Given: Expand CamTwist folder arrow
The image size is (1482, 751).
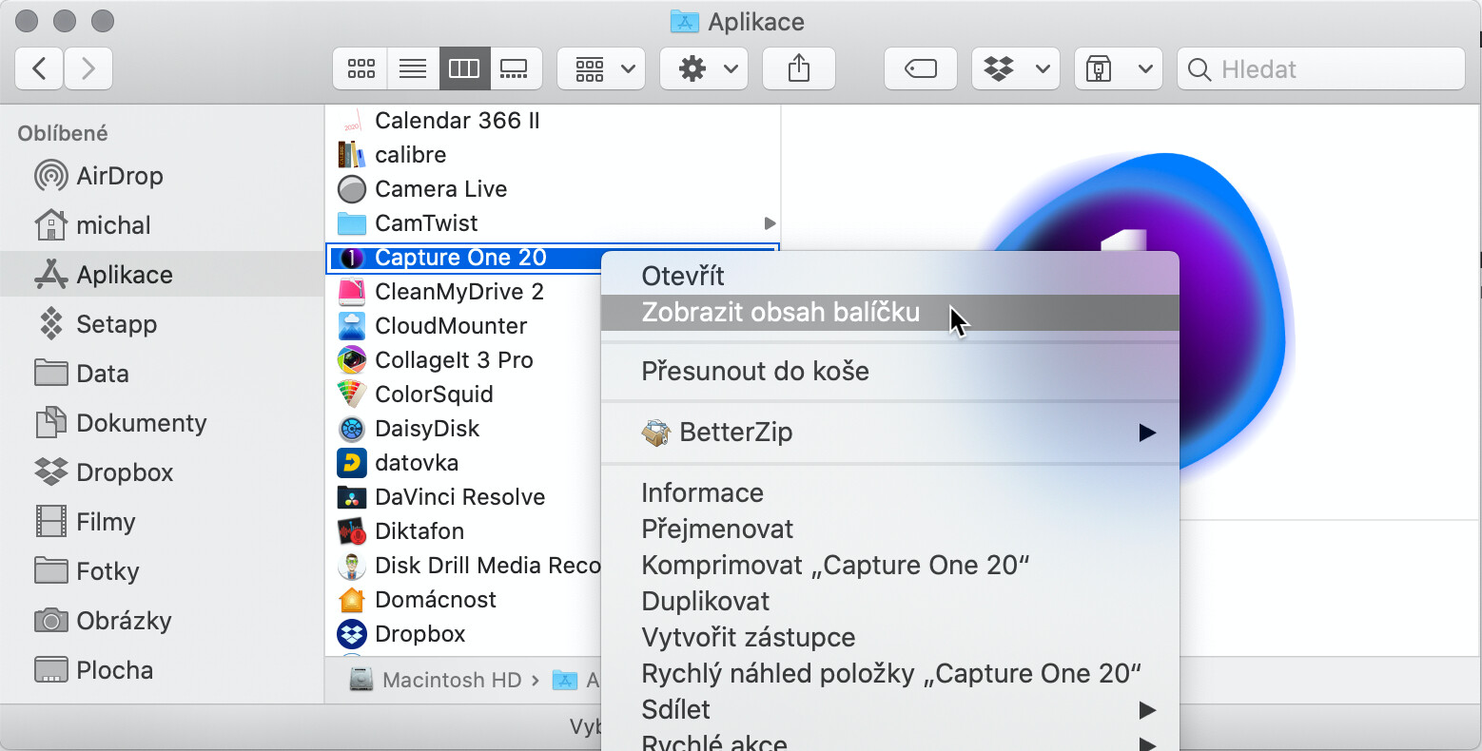Looking at the screenshot, I should pyautogui.click(x=770, y=223).
